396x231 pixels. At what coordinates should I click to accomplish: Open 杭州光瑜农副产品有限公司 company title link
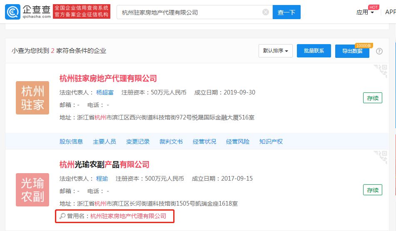(x=104, y=164)
